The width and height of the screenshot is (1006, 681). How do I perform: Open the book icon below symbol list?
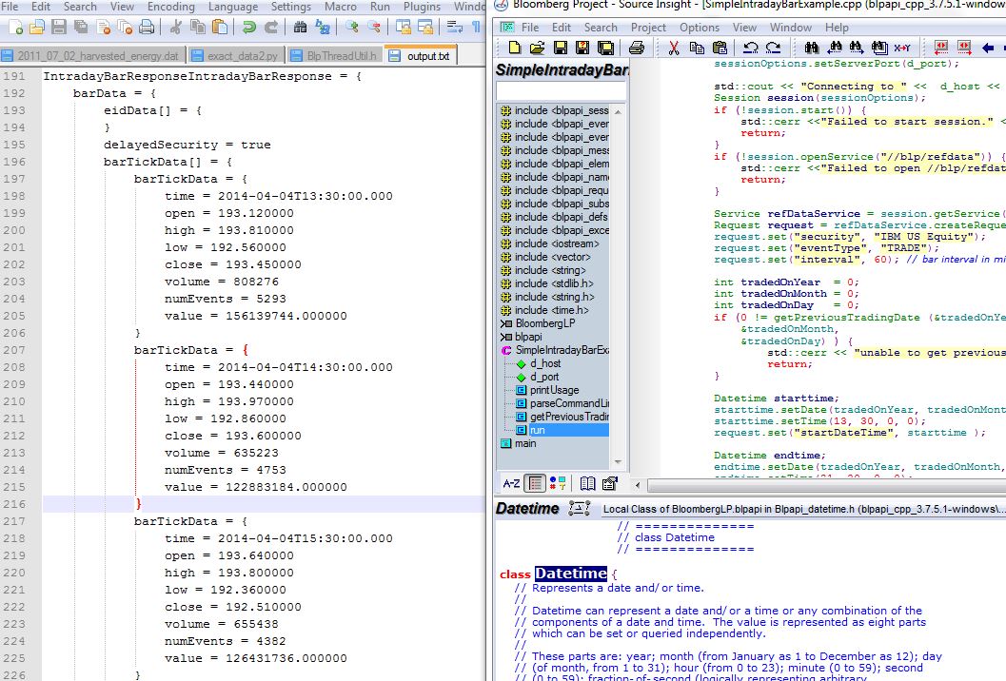click(x=588, y=483)
